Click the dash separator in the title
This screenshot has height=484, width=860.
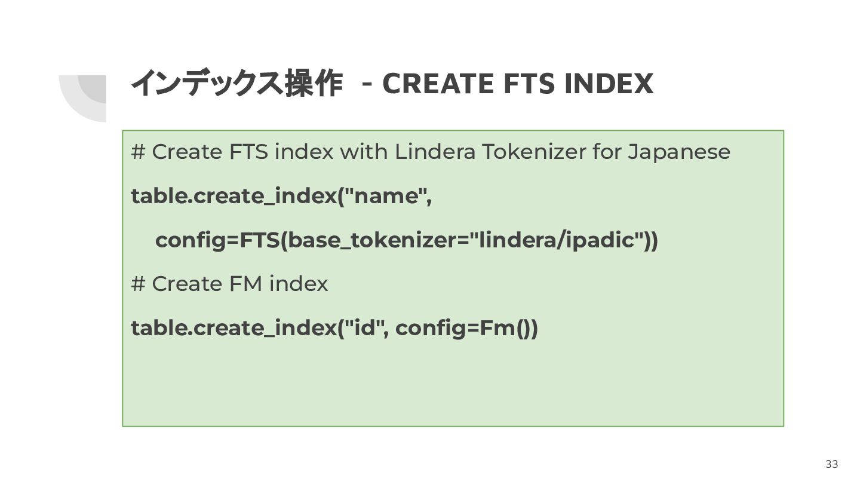pos(368,85)
